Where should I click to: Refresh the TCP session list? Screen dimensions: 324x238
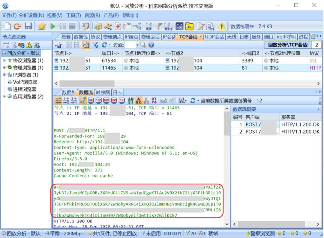pos(105,44)
